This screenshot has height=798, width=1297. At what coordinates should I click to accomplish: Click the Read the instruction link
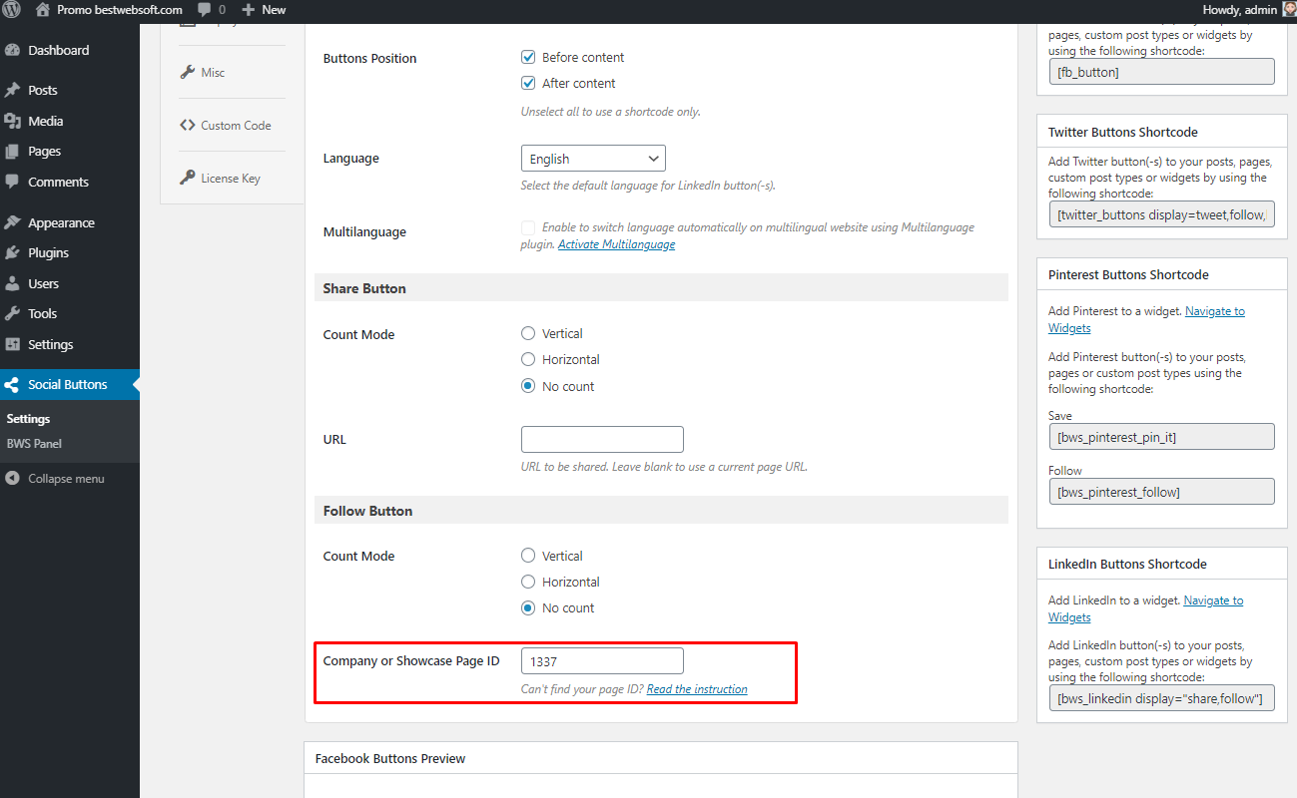click(697, 689)
